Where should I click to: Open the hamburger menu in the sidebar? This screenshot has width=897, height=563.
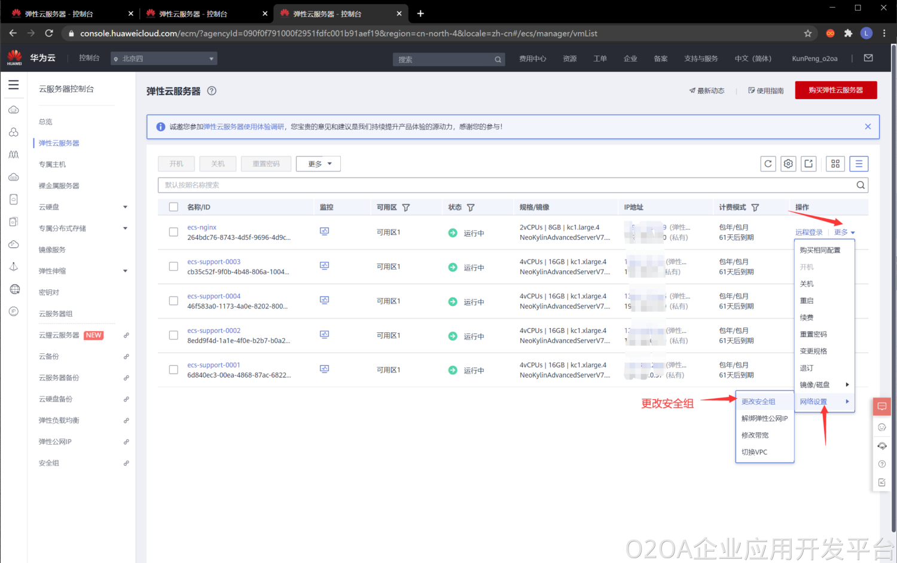(13, 85)
